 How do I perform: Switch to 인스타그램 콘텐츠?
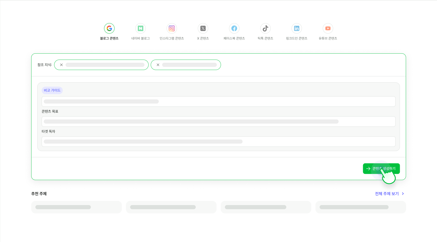pos(172,28)
